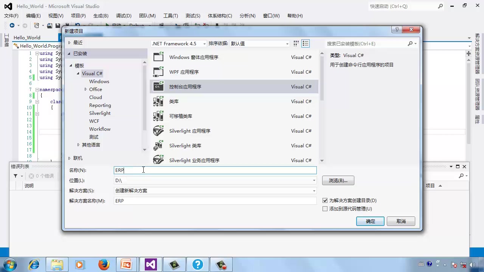The image size is (484, 272).
Task: Open the 编辑(E) menu
Action: [33, 16]
